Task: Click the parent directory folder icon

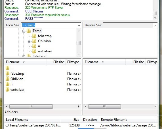Action: coord(7,68)
